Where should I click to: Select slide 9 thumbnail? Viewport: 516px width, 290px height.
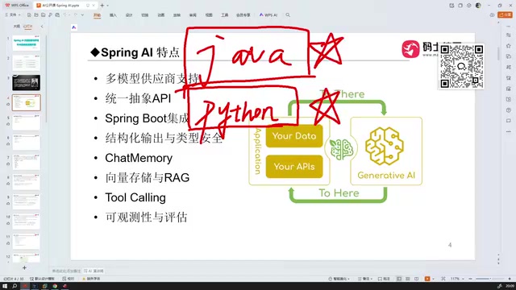(x=26, y=201)
